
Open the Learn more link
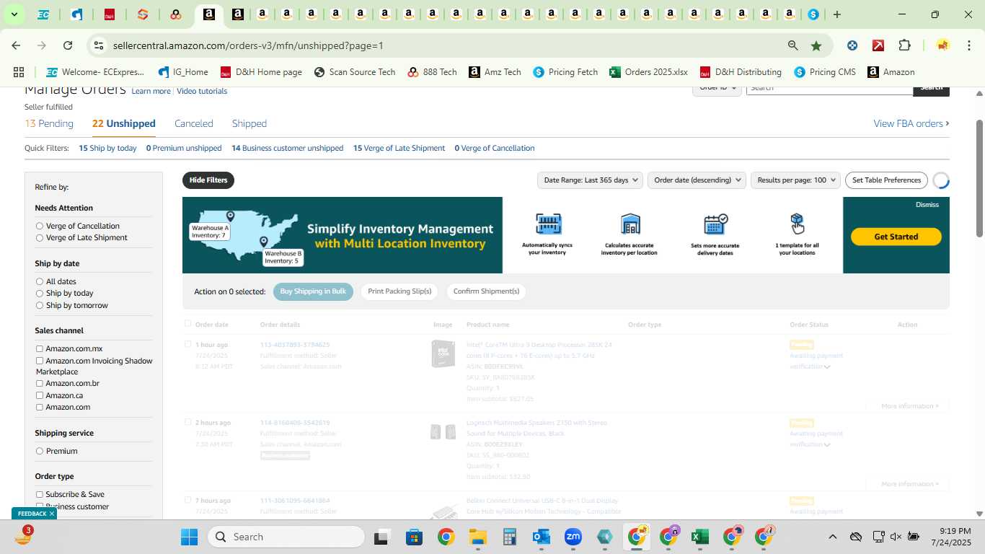click(x=151, y=92)
